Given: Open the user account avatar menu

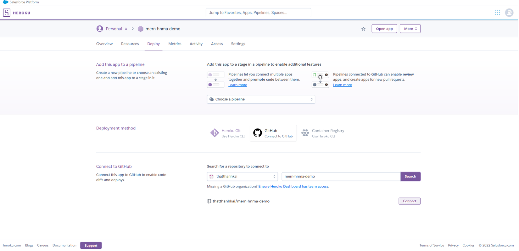Looking at the screenshot, I should click(x=509, y=13).
